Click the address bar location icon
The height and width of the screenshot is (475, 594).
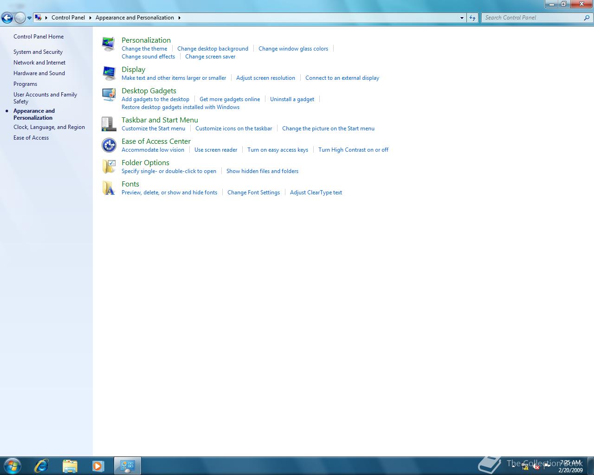pyautogui.click(x=39, y=18)
